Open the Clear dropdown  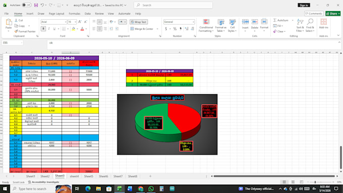(x=279, y=31)
